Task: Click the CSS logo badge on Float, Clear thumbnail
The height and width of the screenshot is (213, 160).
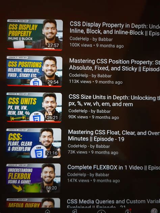Action: (x=39, y=152)
